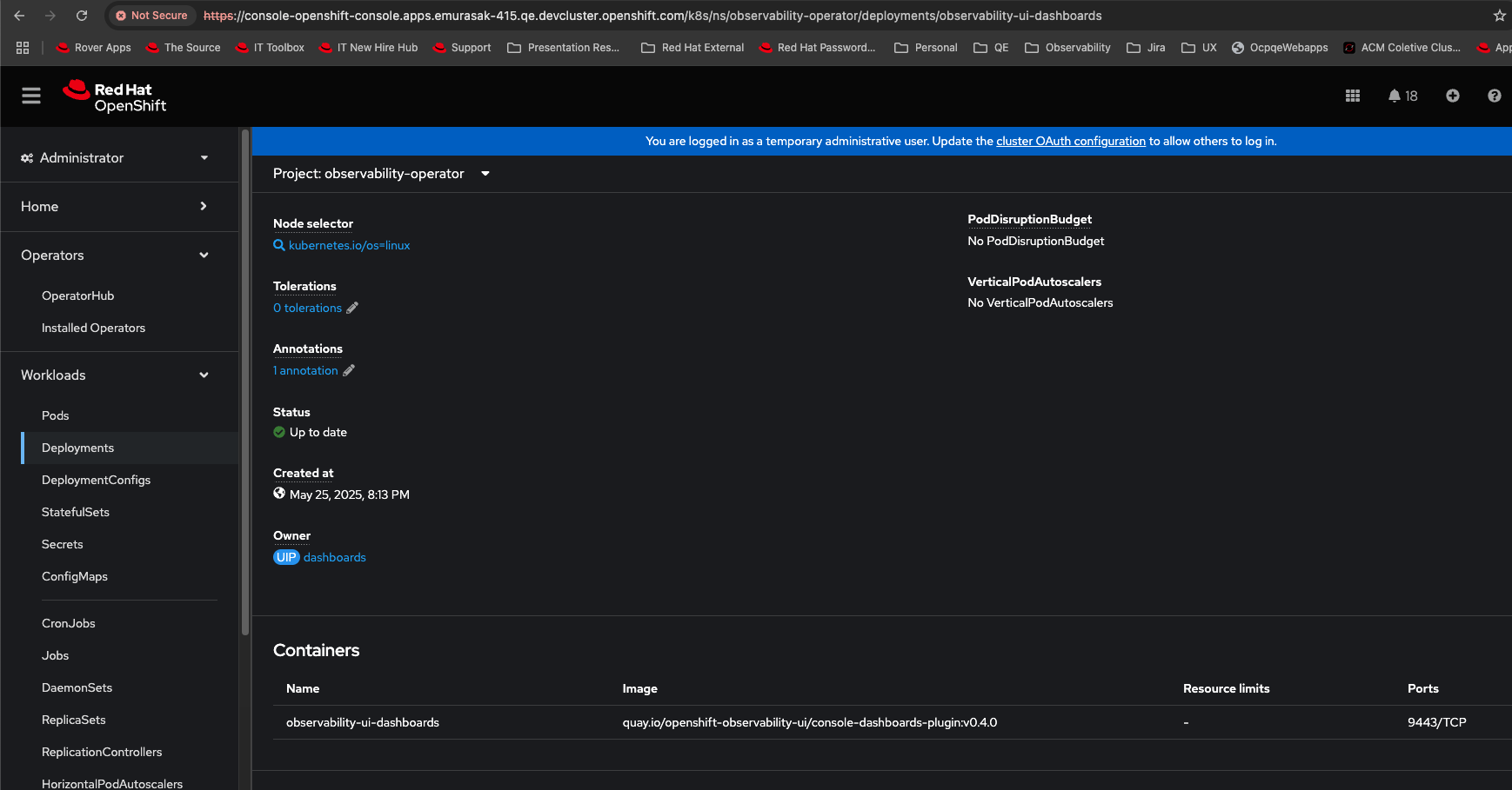Edit tolerations with the pencil icon
The width and height of the screenshot is (1512, 790).
point(352,308)
